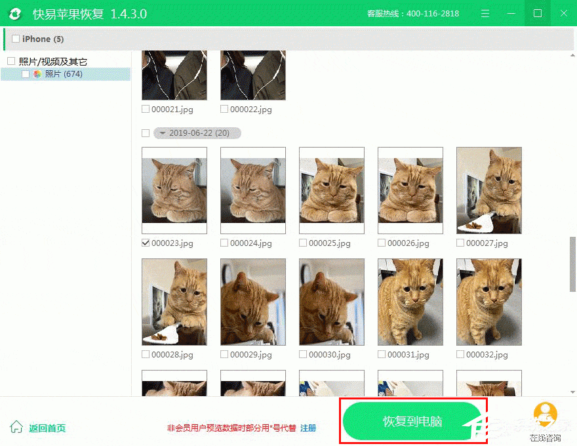Maximize the application window
The width and height of the screenshot is (577, 446).
click(538, 14)
